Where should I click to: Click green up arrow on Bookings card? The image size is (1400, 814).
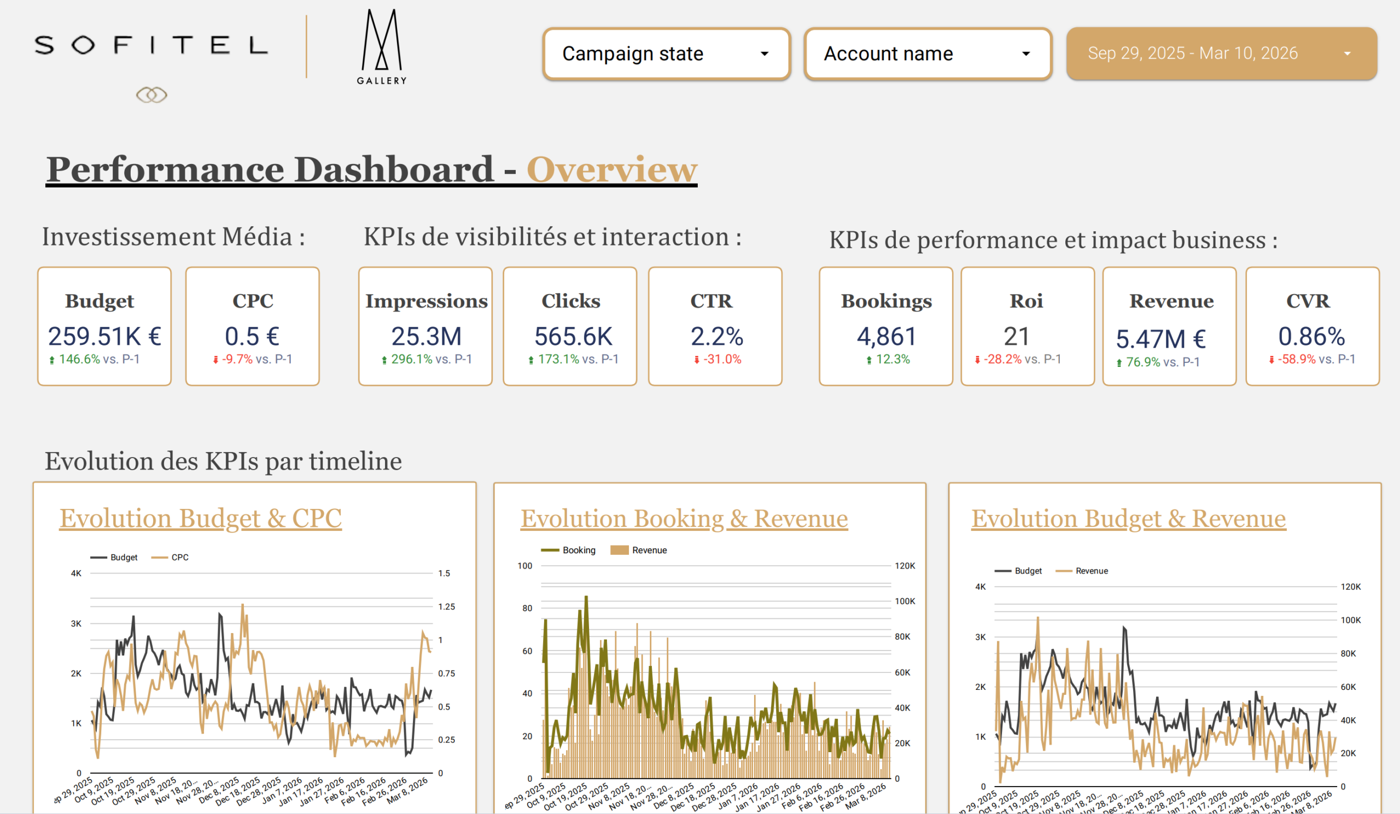point(869,360)
